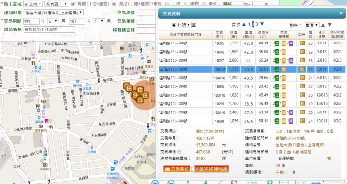Click the orange 建 icon in the 102/7 row
The width and height of the screenshot is (347, 184).
point(284,60)
